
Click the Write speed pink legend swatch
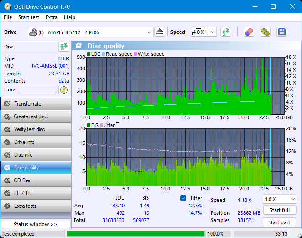click(135, 54)
